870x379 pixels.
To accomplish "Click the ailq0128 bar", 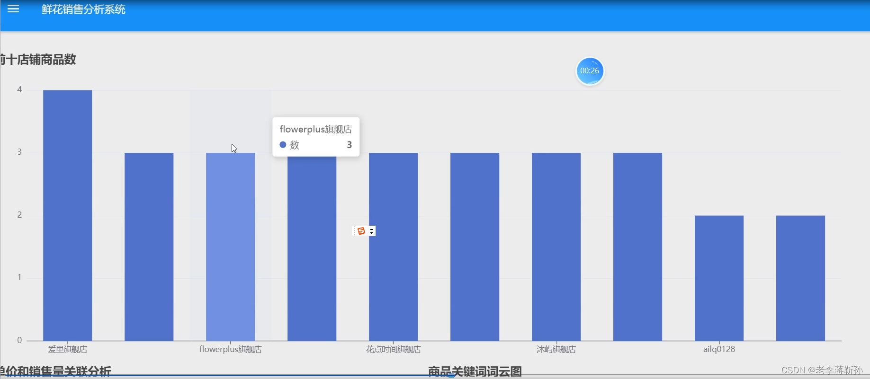I will pos(719,278).
